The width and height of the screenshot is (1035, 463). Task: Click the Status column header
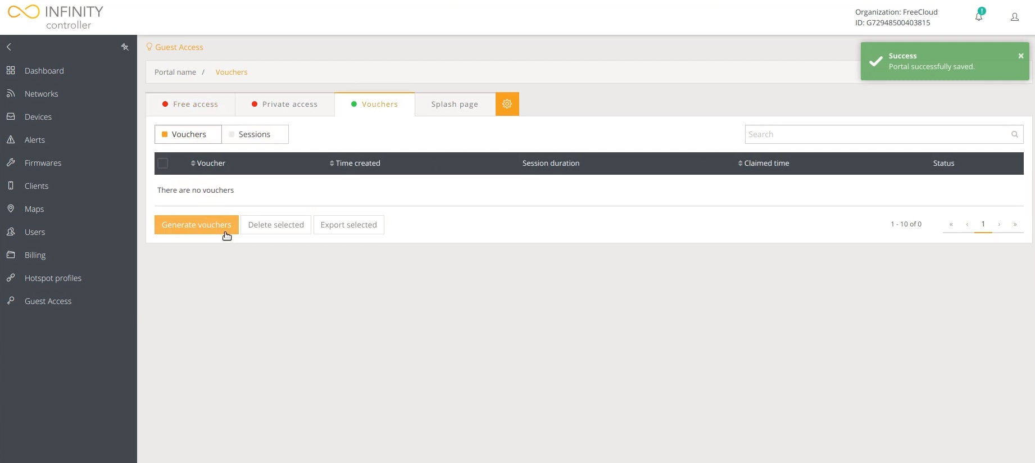pos(944,164)
